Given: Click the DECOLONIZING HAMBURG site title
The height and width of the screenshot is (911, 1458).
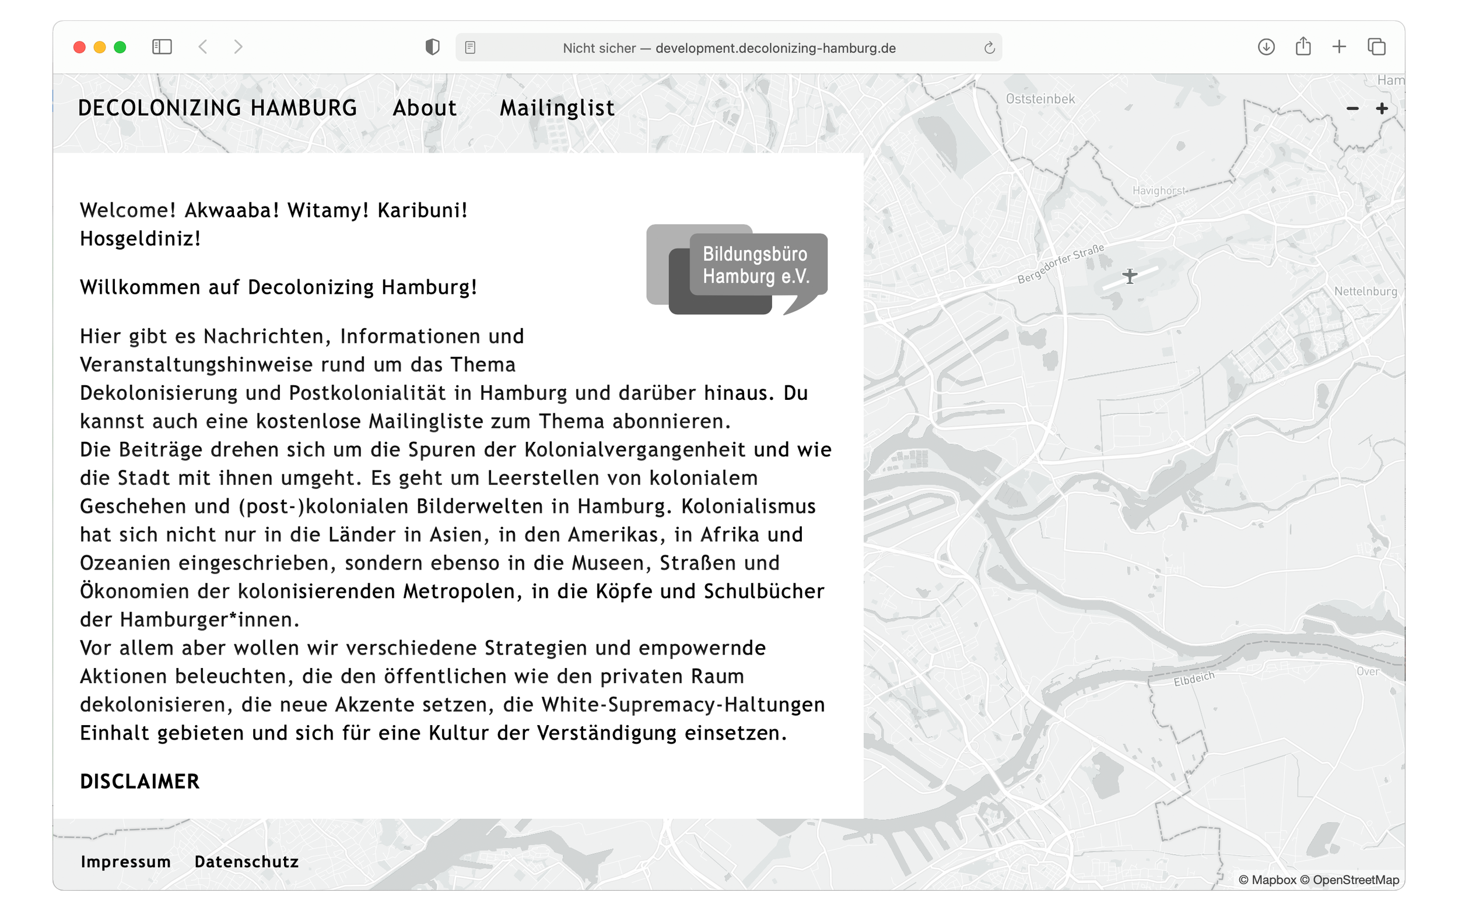Looking at the screenshot, I should 218,108.
